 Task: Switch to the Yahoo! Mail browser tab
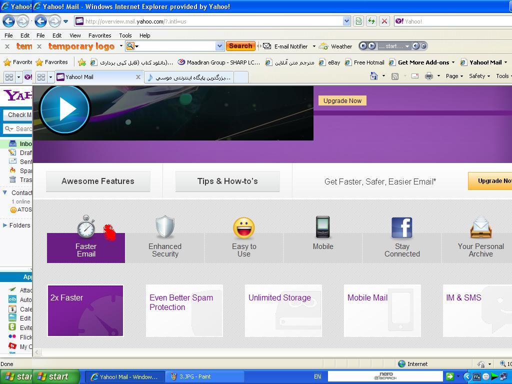click(99, 77)
